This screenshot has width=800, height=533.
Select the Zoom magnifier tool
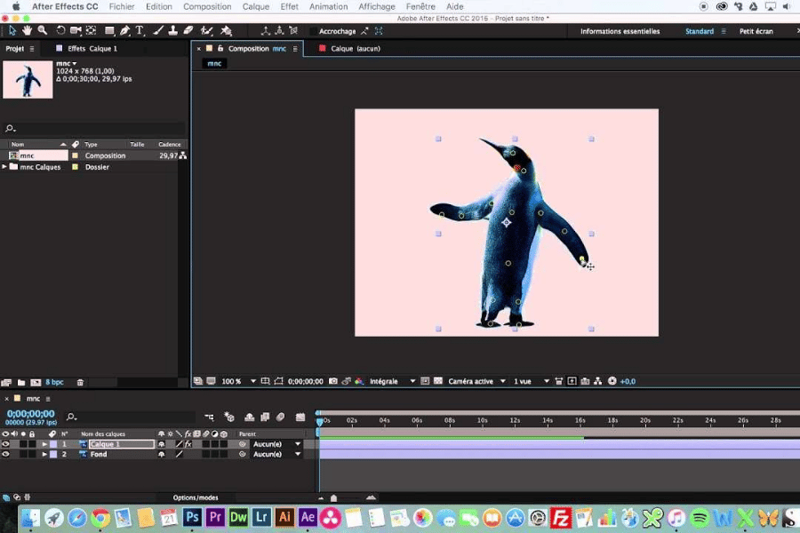tap(42, 31)
